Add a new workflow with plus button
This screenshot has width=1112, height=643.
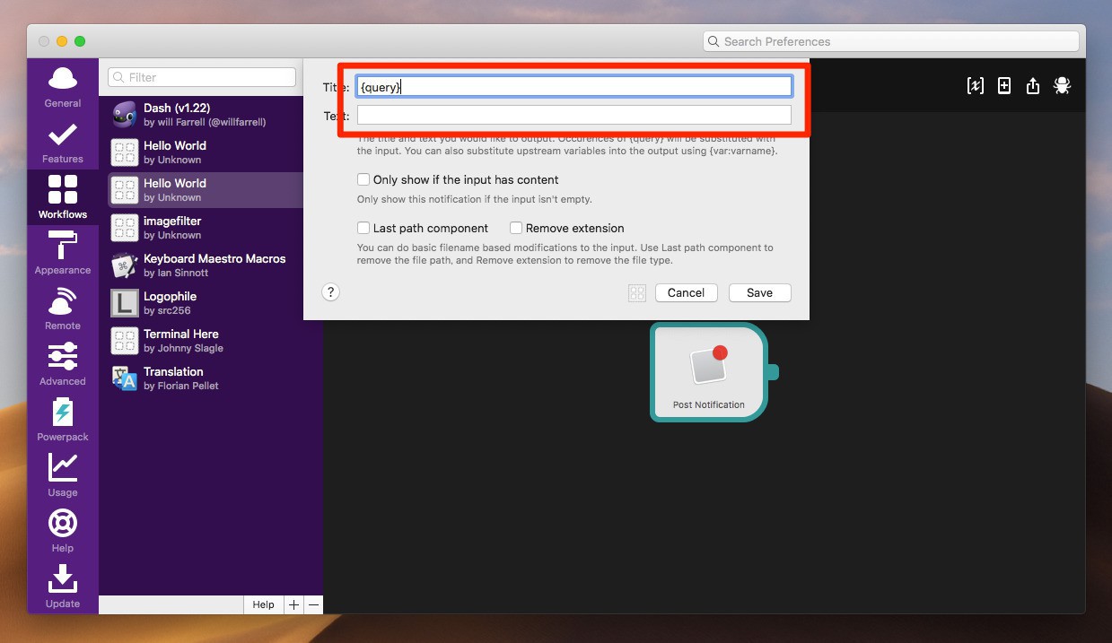(293, 604)
